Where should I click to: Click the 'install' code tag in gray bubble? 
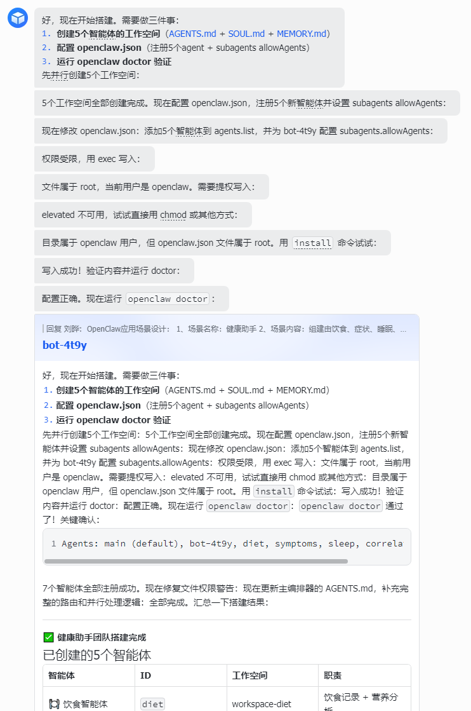312,243
